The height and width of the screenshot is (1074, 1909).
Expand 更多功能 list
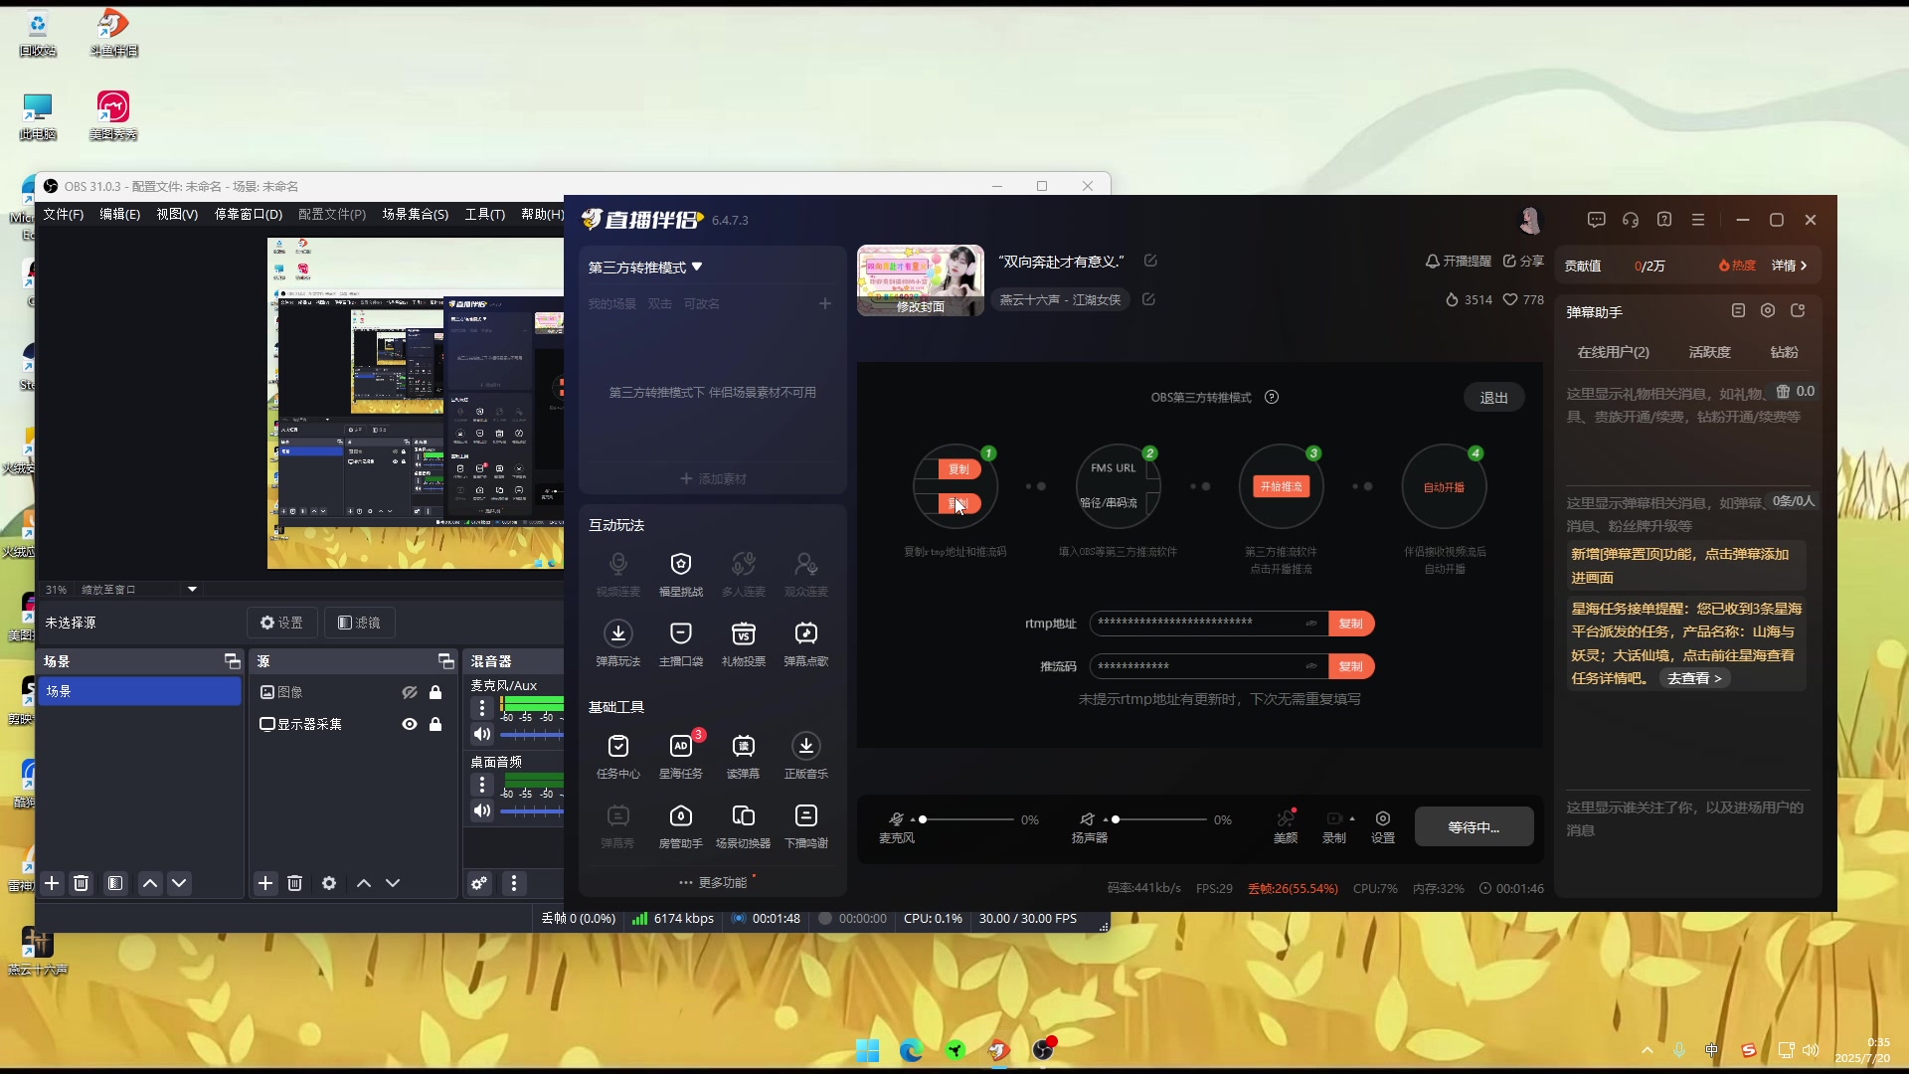(x=713, y=882)
